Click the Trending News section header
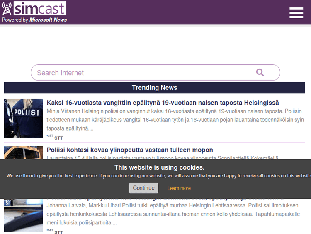Viewport: 311px width, 234px height. [154, 88]
